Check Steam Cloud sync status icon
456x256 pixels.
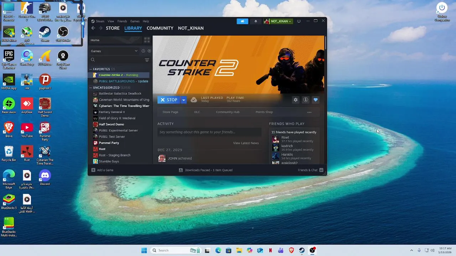[x=193, y=100]
